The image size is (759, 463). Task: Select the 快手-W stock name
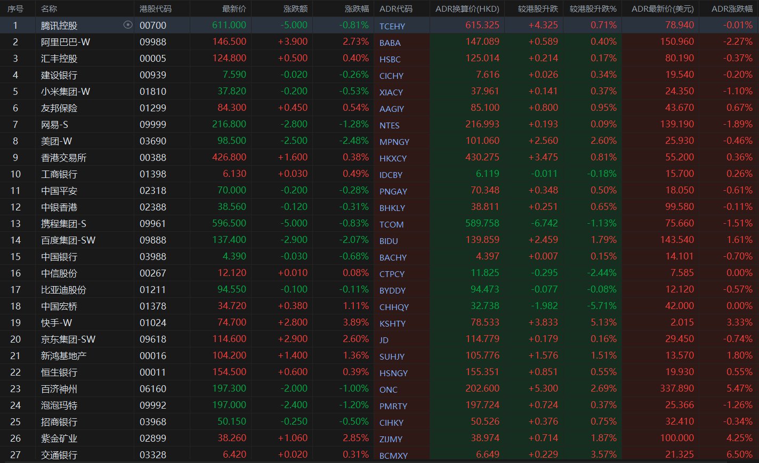coord(56,323)
